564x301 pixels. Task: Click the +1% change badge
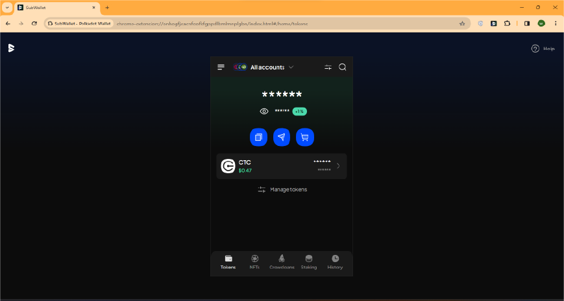pyautogui.click(x=299, y=112)
